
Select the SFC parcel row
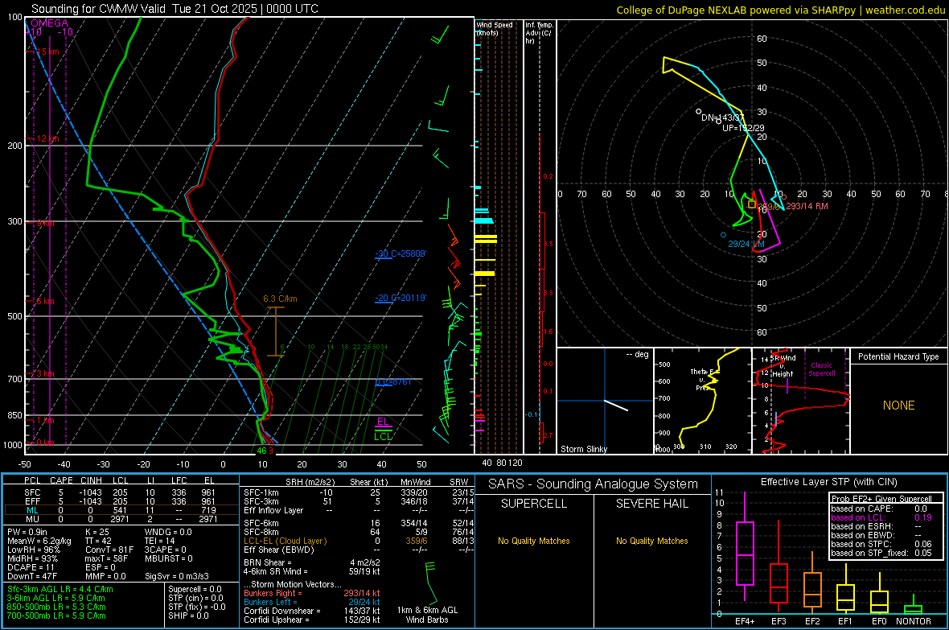[x=120, y=492]
